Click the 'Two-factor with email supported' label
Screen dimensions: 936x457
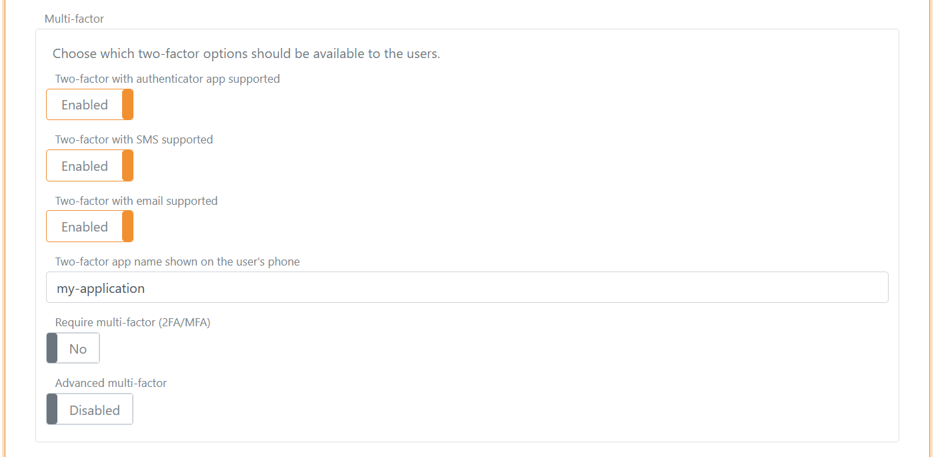(x=136, y=200)
